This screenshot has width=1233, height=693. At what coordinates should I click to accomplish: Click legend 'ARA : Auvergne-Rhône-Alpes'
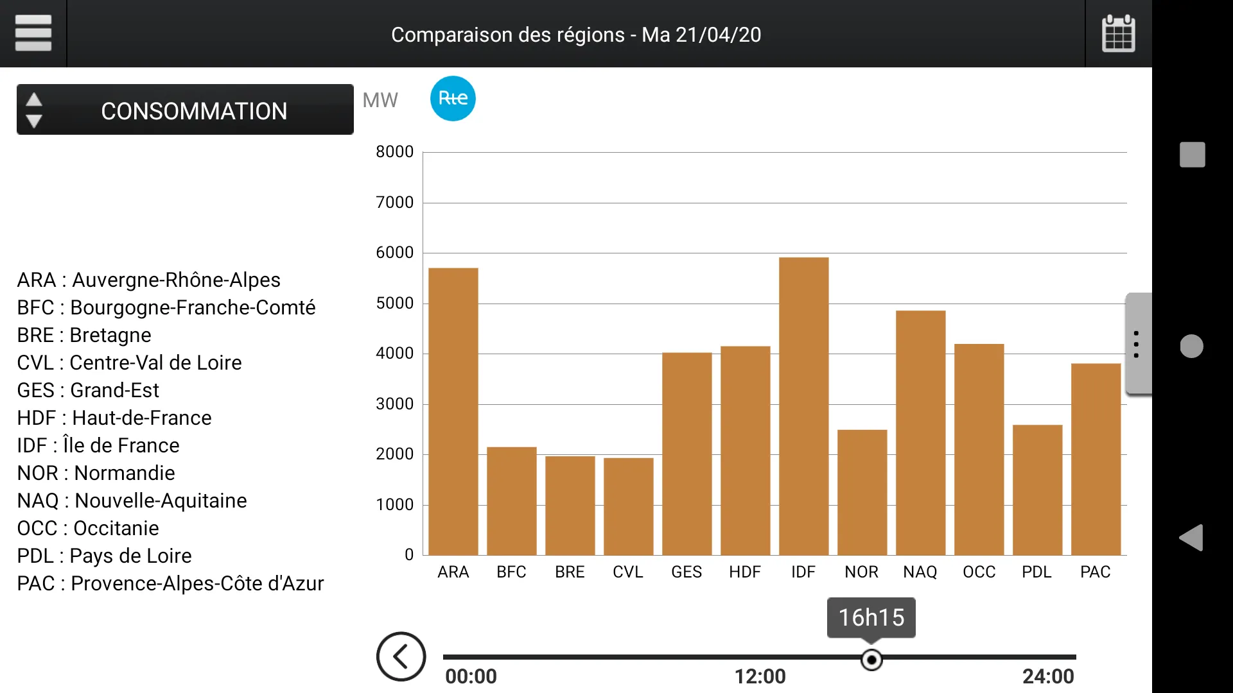tap(149, 280)
